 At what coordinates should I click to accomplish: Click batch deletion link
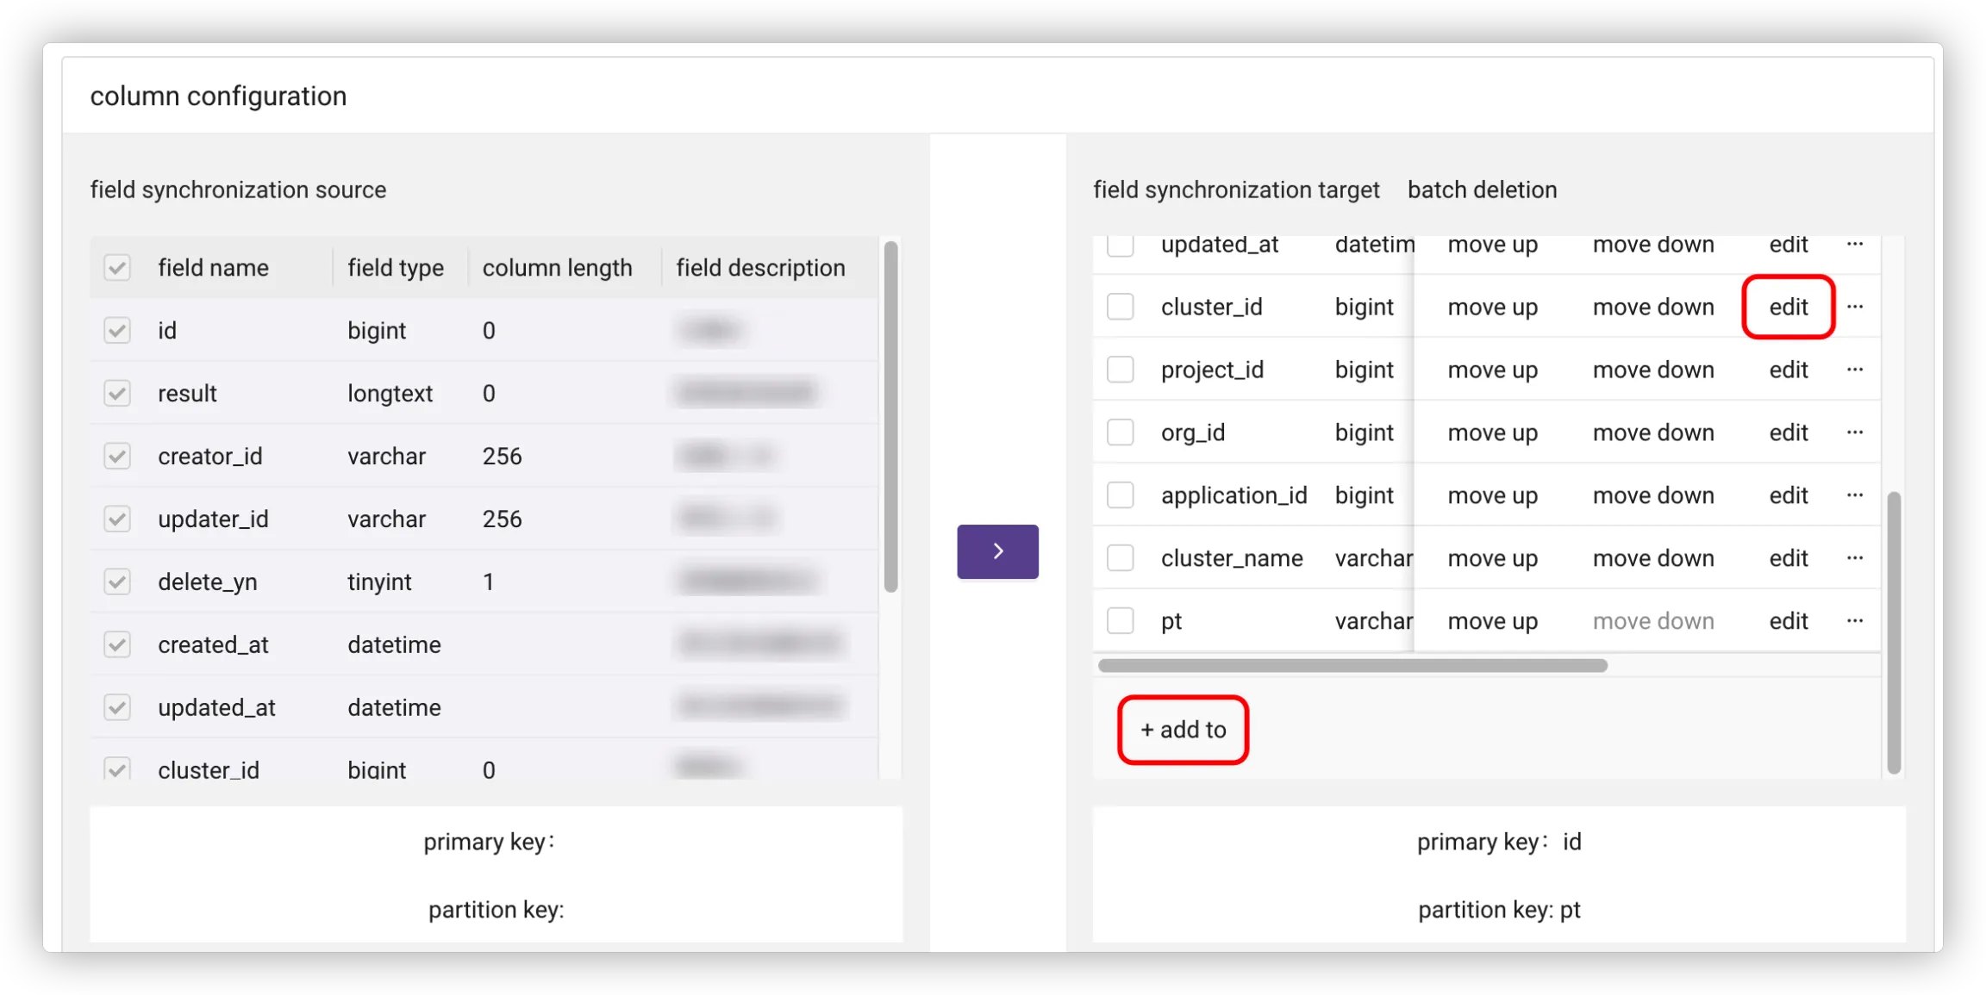tap(1482, 190)
